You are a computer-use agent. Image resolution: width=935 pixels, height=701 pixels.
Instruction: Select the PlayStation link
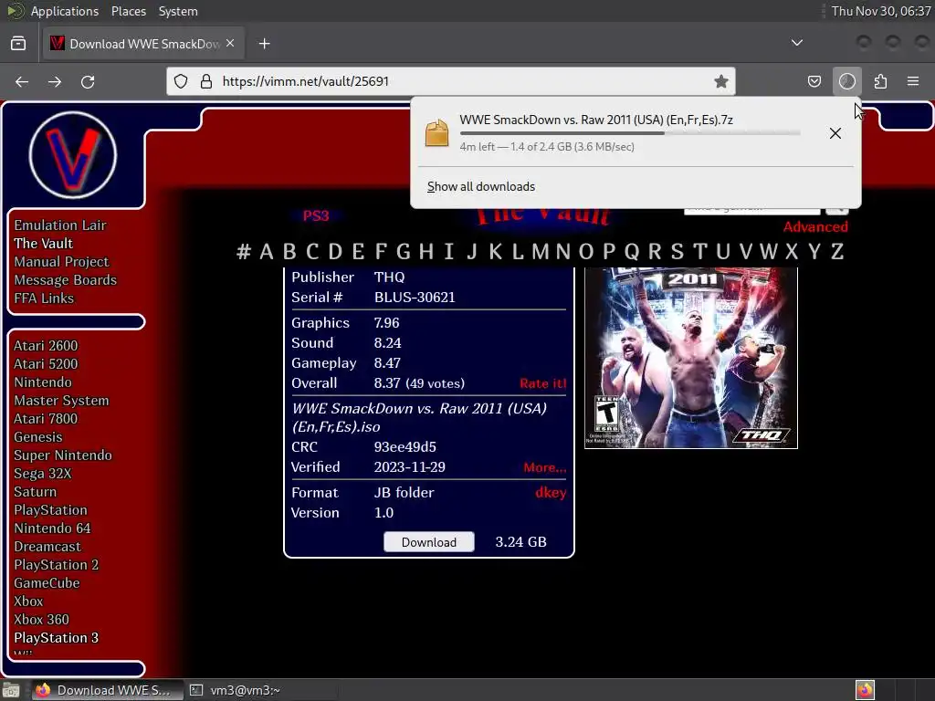click(x=50, y=510)
